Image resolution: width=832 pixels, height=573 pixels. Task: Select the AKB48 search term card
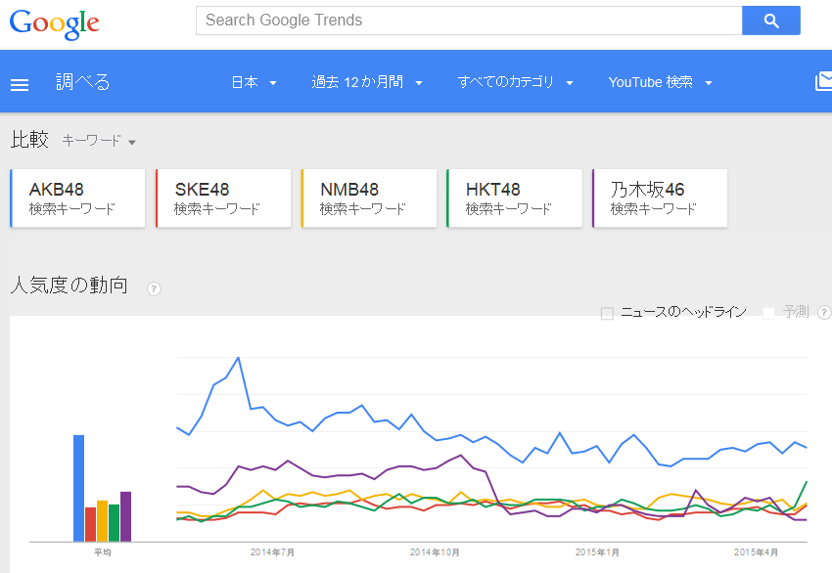pos(78,198)
